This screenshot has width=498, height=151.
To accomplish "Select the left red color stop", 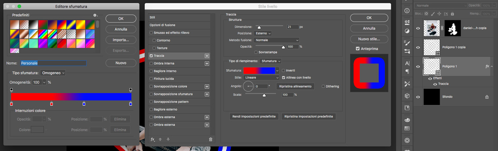I will (11, 103).
